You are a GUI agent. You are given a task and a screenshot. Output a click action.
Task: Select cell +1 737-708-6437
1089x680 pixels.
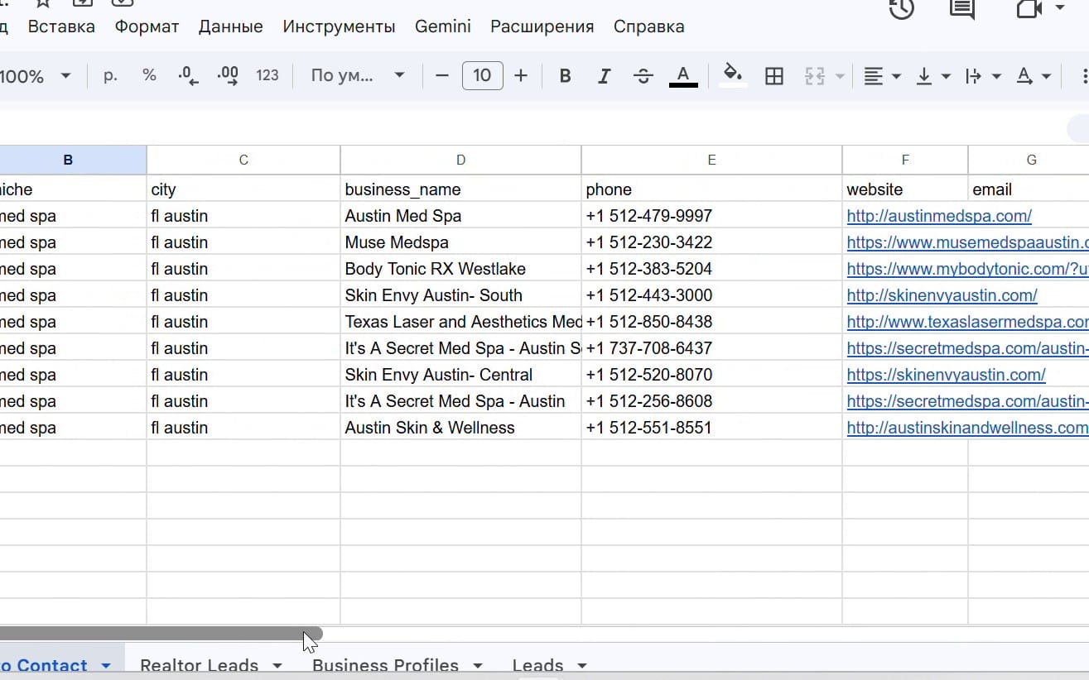click(x=711, y=348)
